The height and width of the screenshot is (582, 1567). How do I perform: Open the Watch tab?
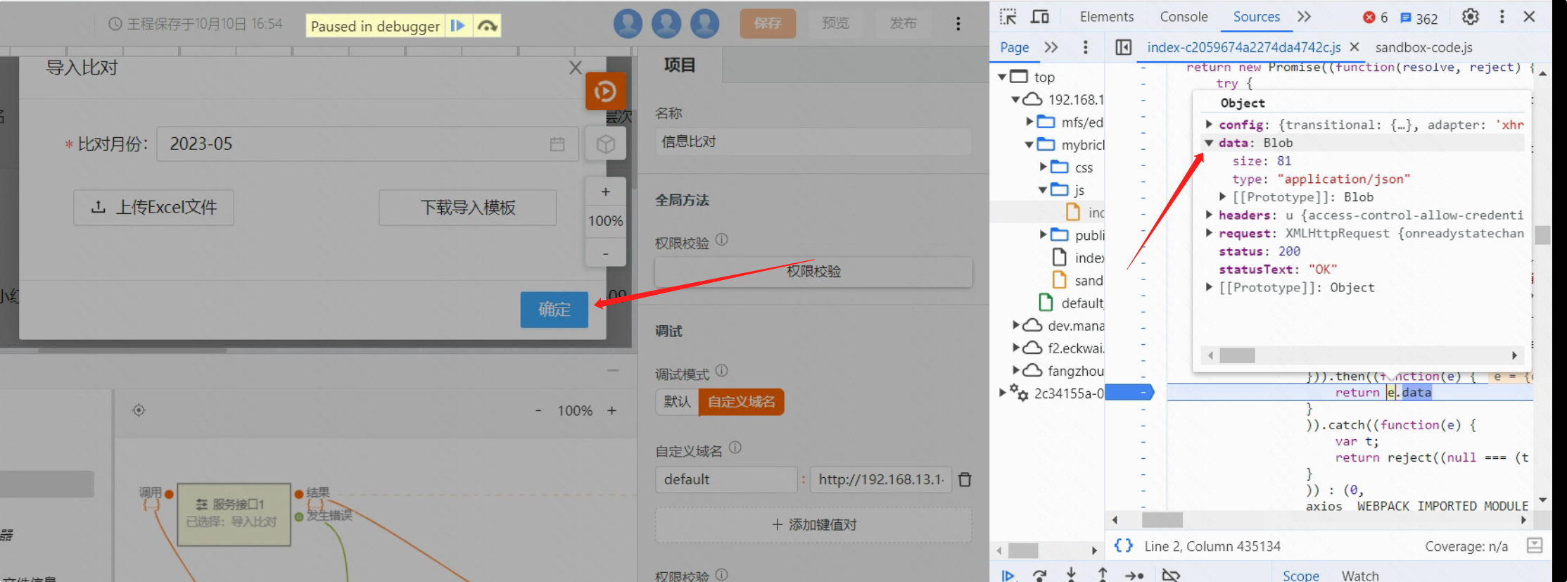click(1360, 576)
